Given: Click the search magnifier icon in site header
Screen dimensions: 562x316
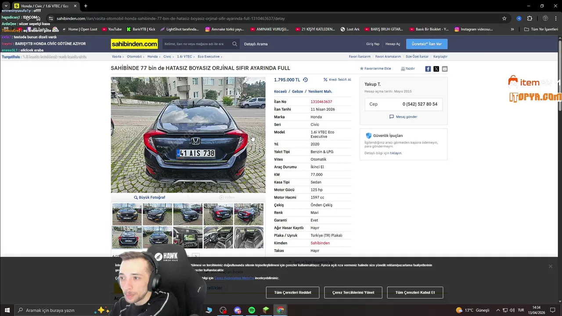Looking at the screenshot, I should (235, 44).
